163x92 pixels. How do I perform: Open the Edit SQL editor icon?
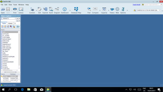click(x=39, y=9)
